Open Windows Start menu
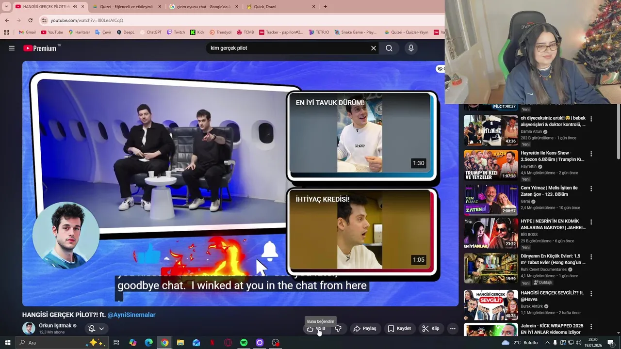 (7, 343)
